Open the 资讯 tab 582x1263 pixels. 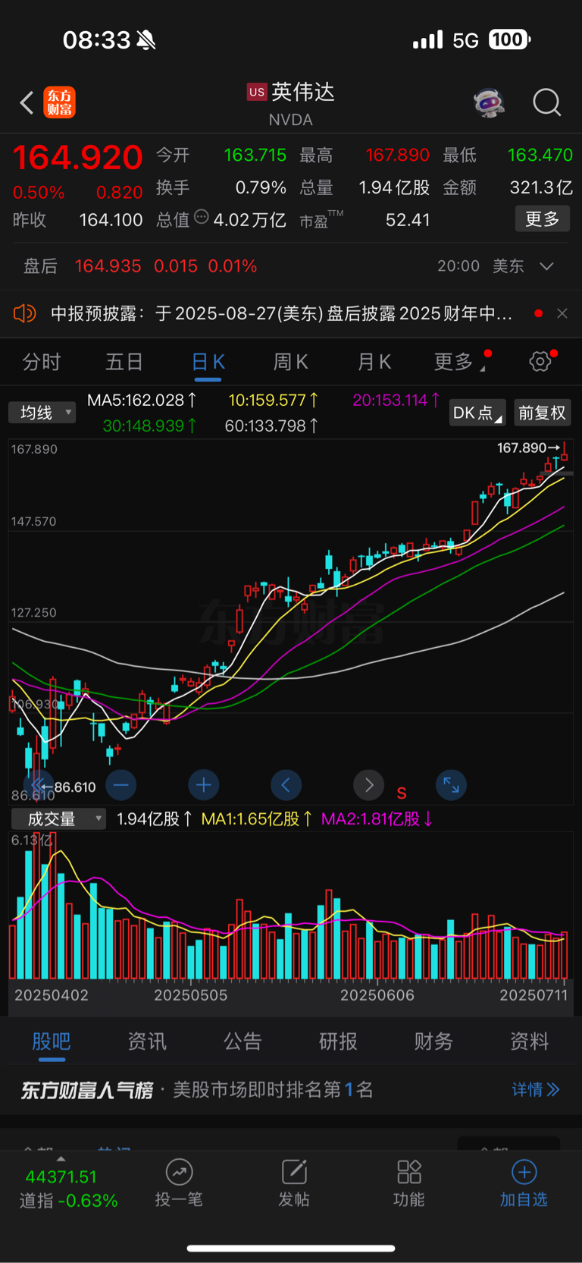147,1042
